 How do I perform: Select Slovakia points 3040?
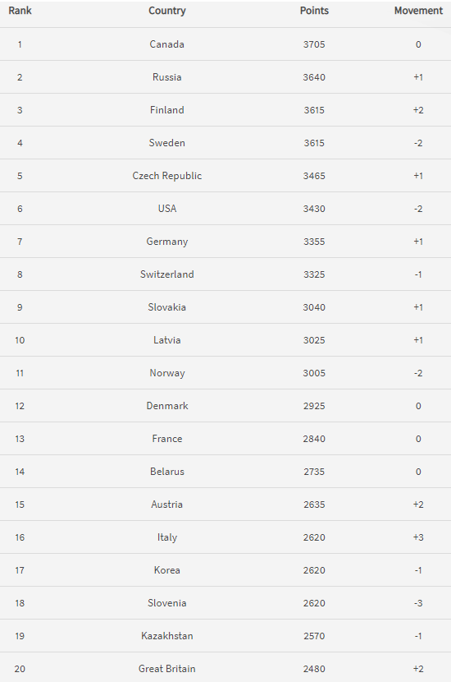coord(314,307)
